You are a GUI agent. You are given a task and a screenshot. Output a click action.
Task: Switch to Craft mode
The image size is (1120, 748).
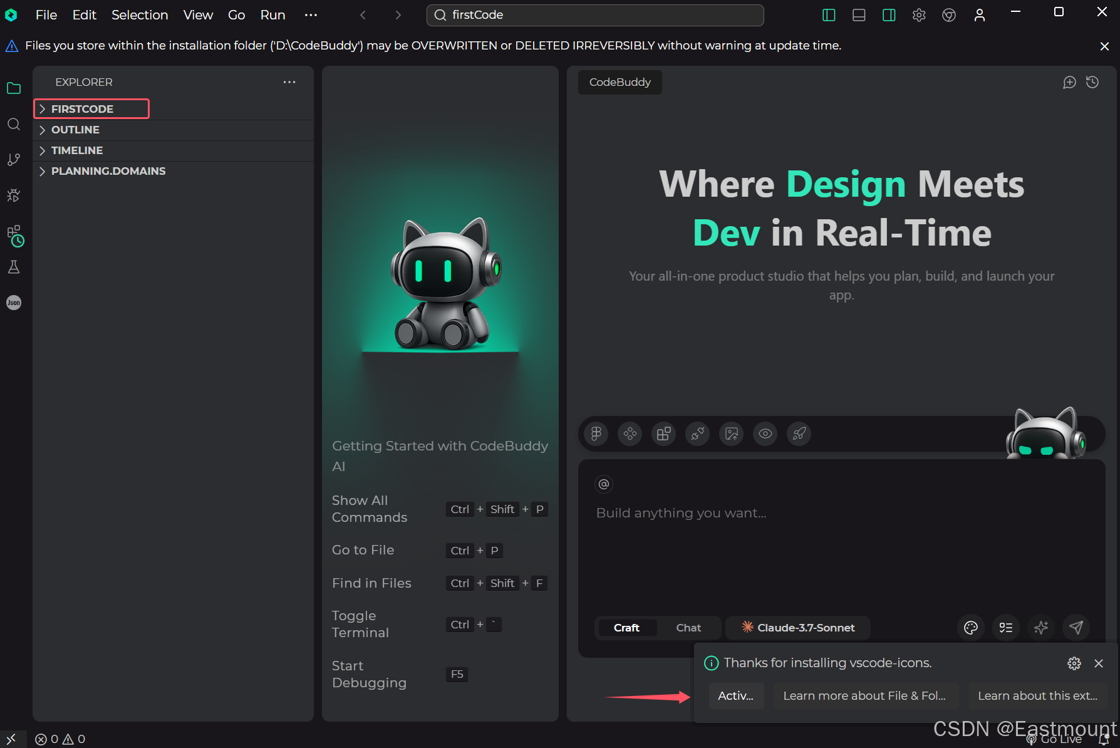626,628
